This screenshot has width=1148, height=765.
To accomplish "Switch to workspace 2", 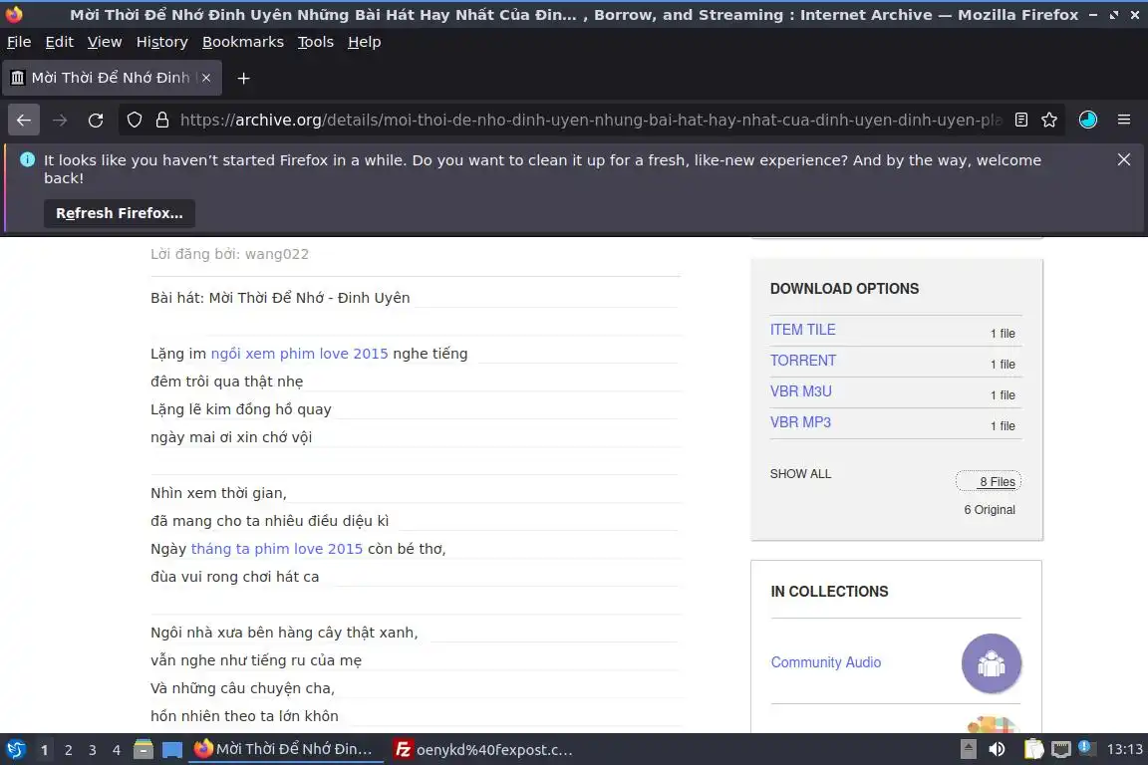I will [x=68, y=750].
